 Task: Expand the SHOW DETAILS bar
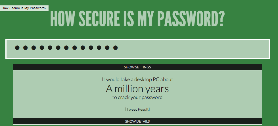coord(137,121)
